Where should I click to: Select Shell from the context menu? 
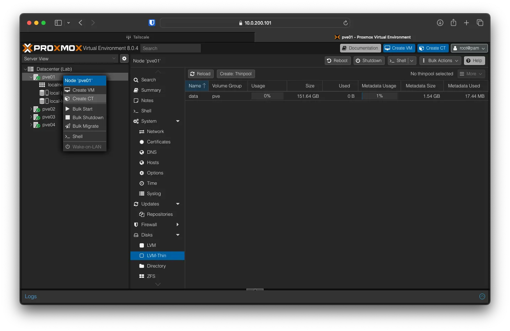pos(85,137)
